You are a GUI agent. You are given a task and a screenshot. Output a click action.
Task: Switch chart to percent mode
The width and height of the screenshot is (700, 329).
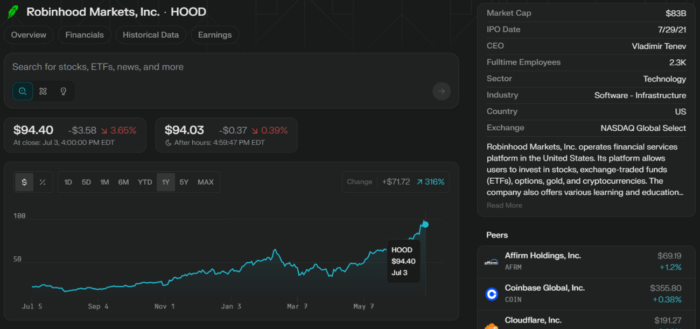43,182
